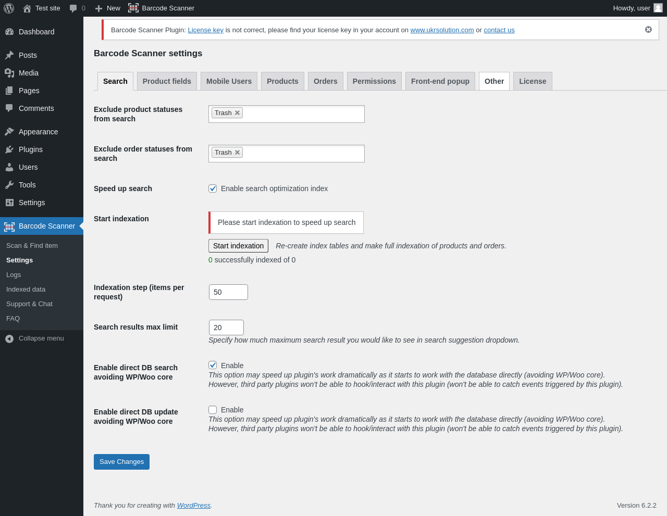Click the Appearance paintbrush icon
This screenshot has width=667, height=516.
(x=9, y=132)
